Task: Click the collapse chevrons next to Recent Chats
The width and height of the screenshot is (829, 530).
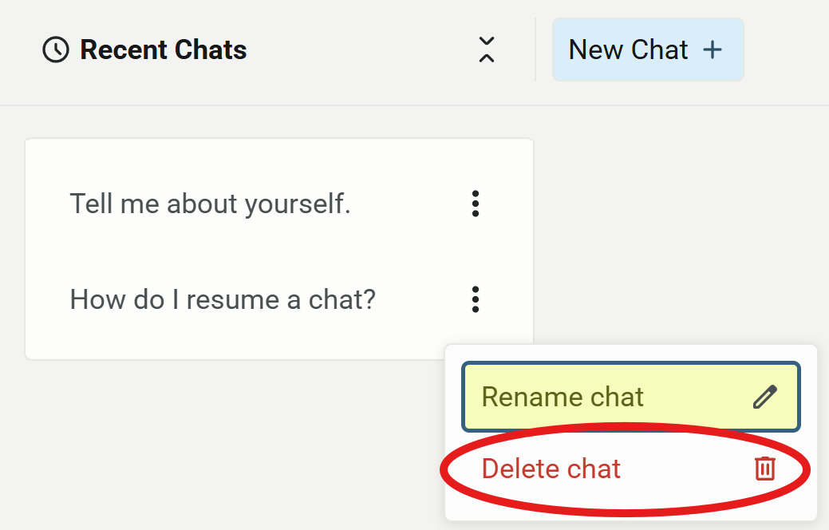Action: 487,49
